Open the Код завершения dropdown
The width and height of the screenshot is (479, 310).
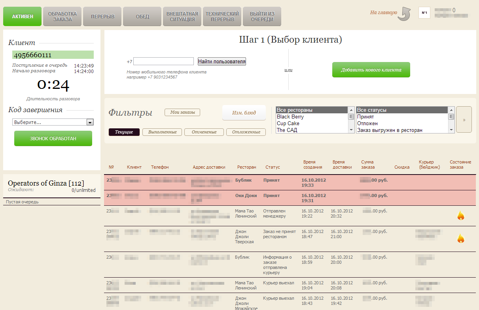click(x=53, y=122)
